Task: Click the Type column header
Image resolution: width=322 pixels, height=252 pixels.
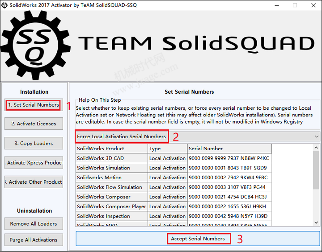Action: pos(168,149)
